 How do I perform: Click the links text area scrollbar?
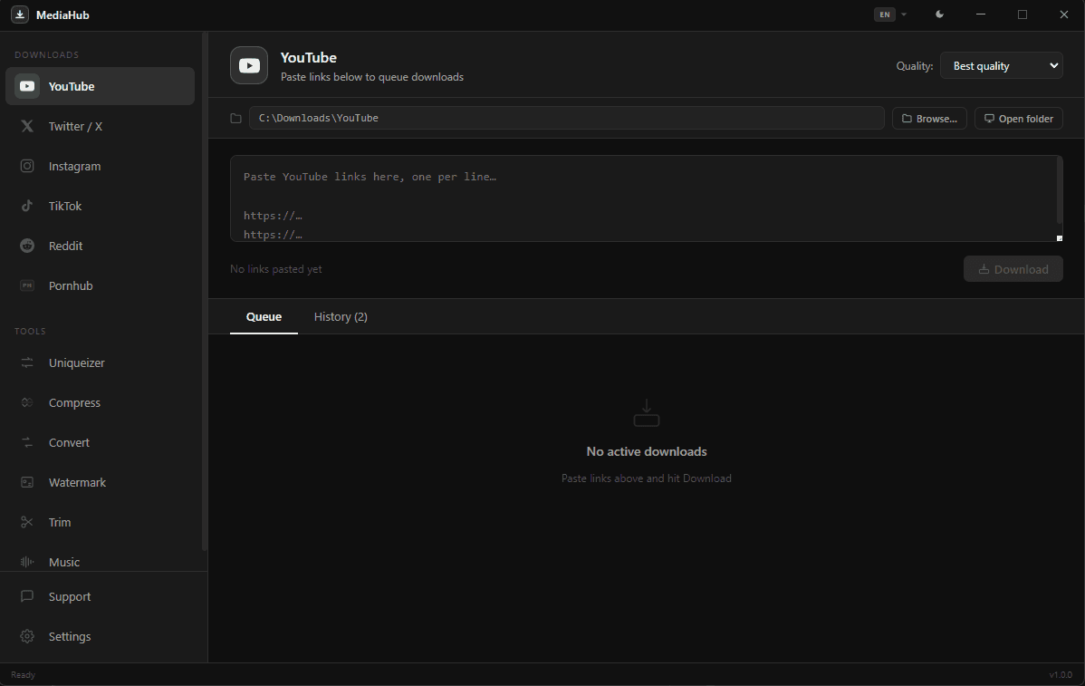(1060, 190)
